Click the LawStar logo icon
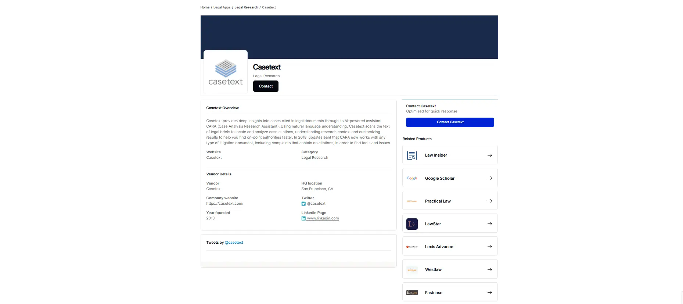 (412, 224)
